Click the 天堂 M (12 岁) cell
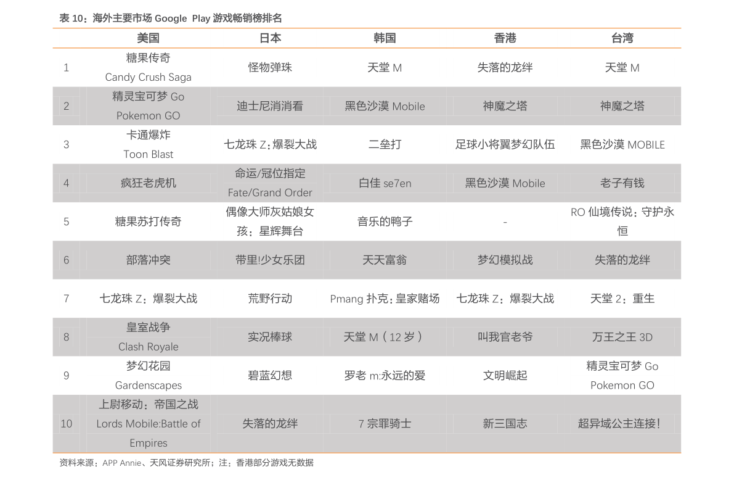This screenshot has height=480, width=734. 385,337
